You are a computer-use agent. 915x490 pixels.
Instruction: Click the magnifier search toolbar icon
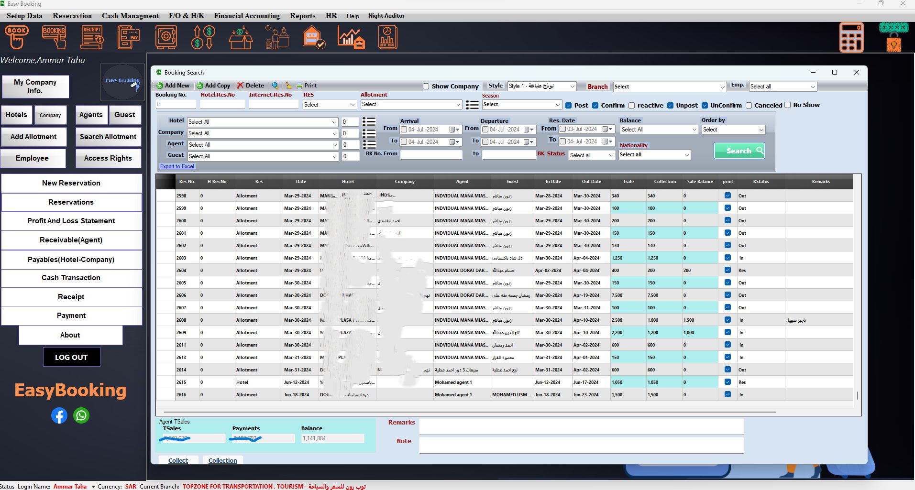click(275, 86)
